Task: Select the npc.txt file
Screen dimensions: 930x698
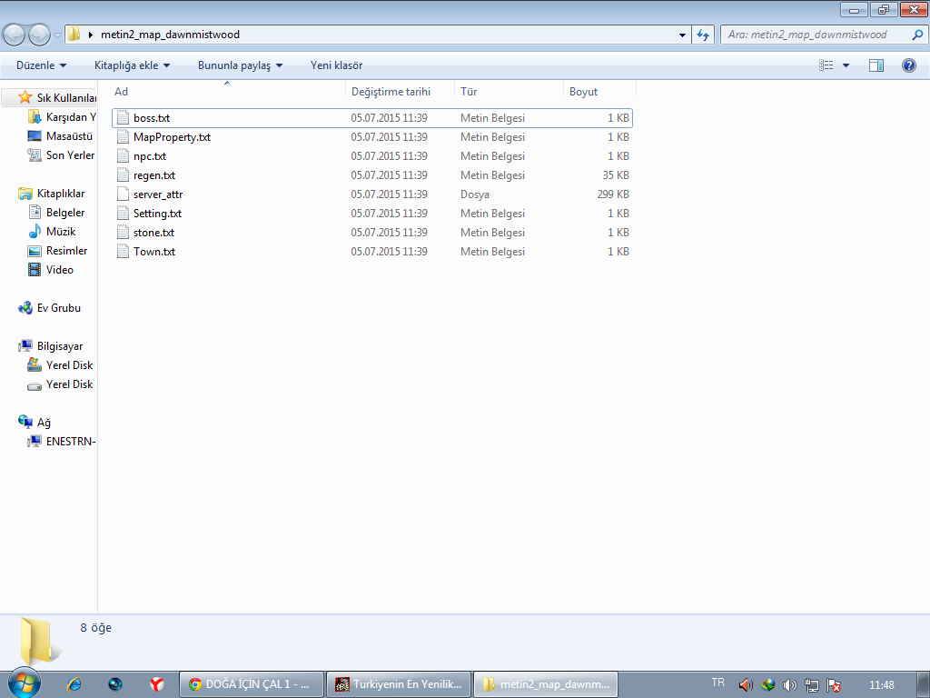Action: coord(371,156)
